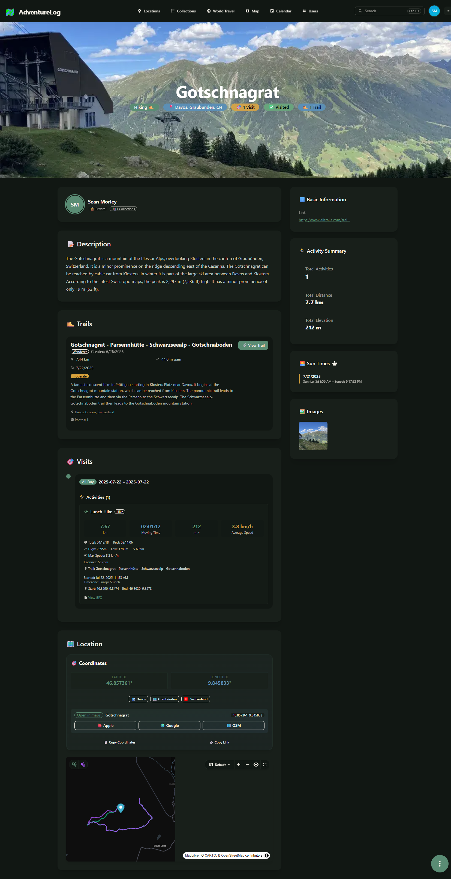Click the All Day badge
The width and height of the screenshot is (451, 879).
pyautogui.click(x=88, y=482)
